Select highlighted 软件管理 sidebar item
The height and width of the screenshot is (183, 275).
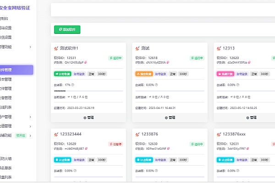point(16,70)
